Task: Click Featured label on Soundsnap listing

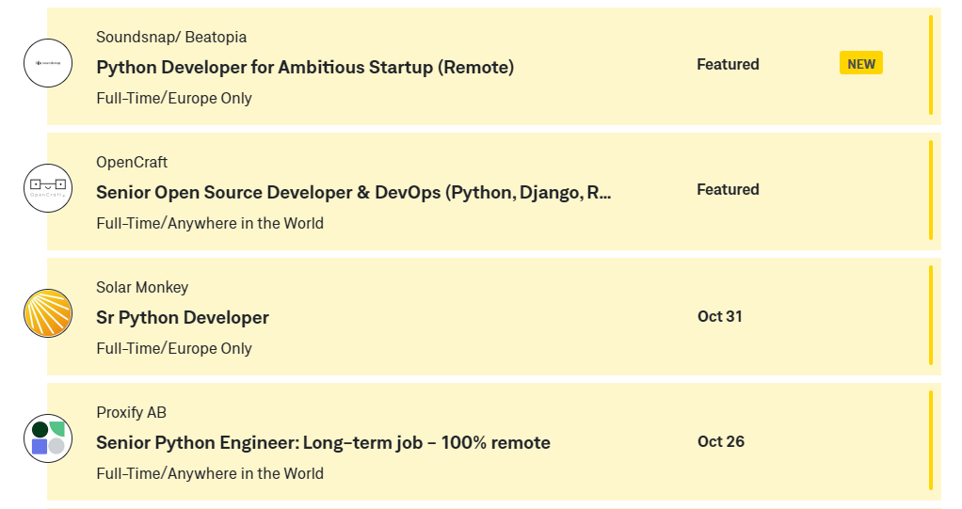Action: pyautogui.click(x=728, y=64)
